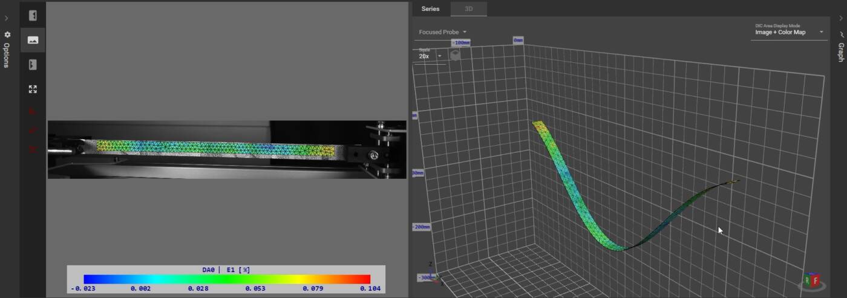Open the 20x scale dropdown
Viewport: 847px width, 298px height.
click(x=430, y=56)
